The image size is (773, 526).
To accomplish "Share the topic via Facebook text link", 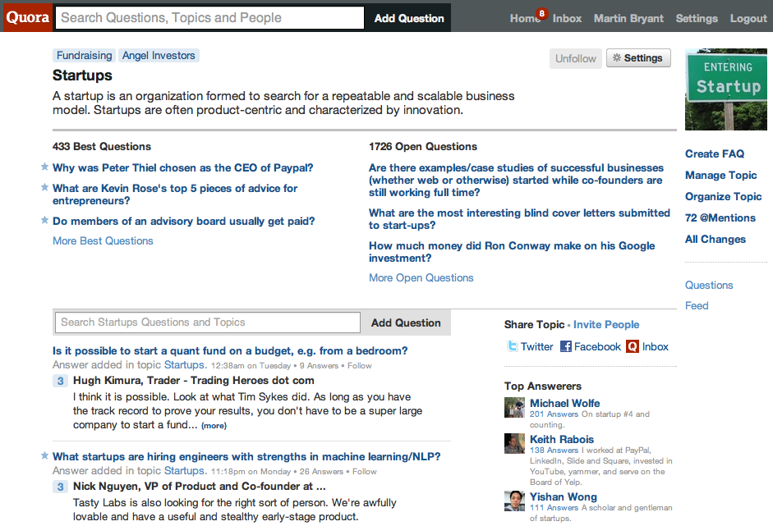I will (x=597, y=347).
